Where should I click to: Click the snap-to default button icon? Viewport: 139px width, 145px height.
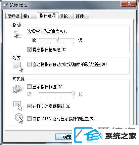coord(18,67)
